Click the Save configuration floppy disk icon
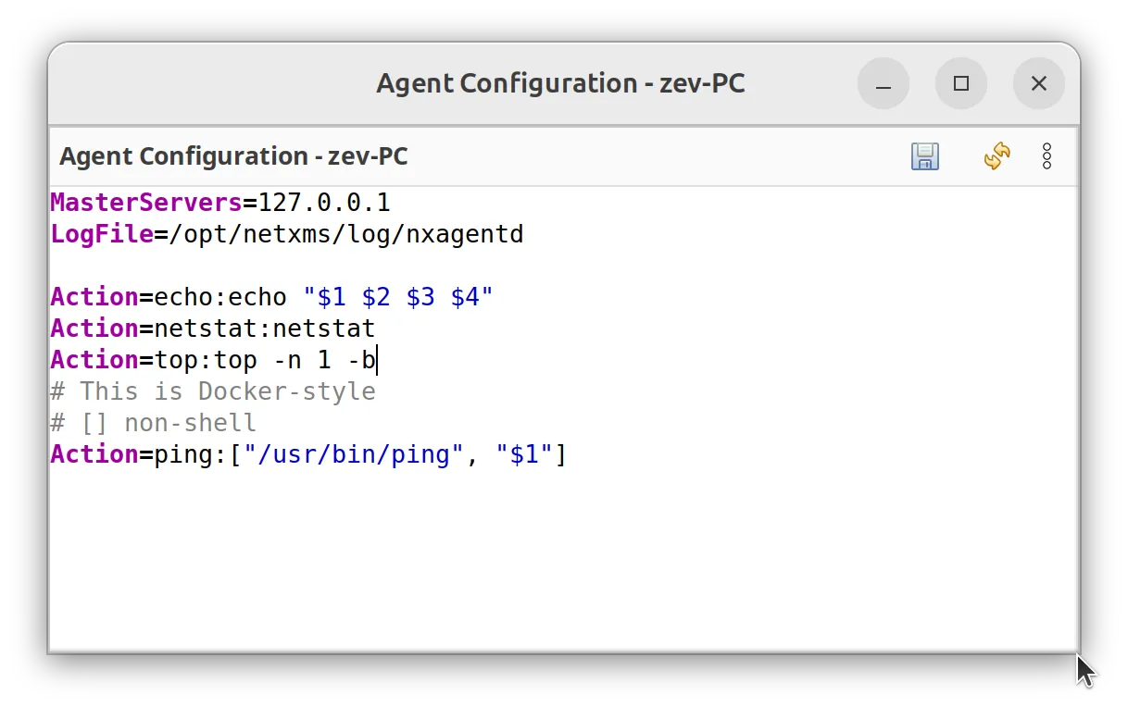The width and height of the screenshot is (1128, 707). point(924,156)
